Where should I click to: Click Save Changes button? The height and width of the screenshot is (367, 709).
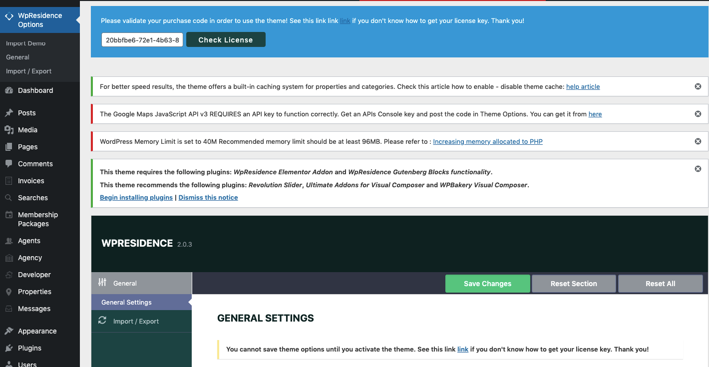coord(487,284)
